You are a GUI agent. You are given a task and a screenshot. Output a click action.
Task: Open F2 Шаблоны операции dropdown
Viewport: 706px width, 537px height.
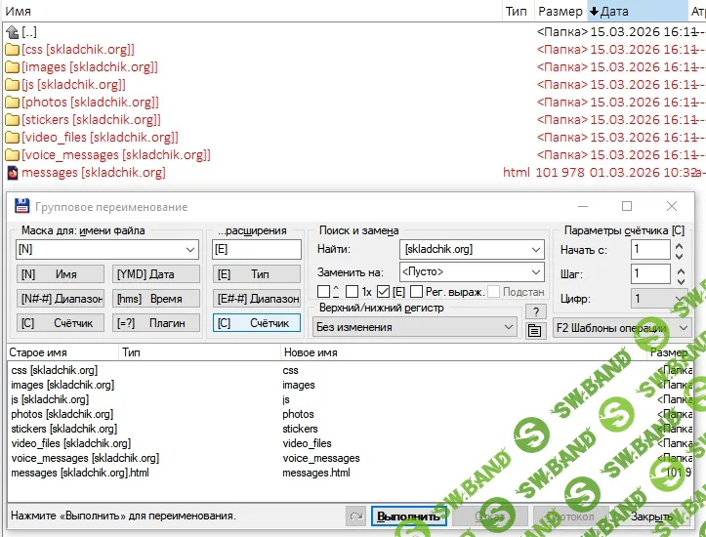683,328
